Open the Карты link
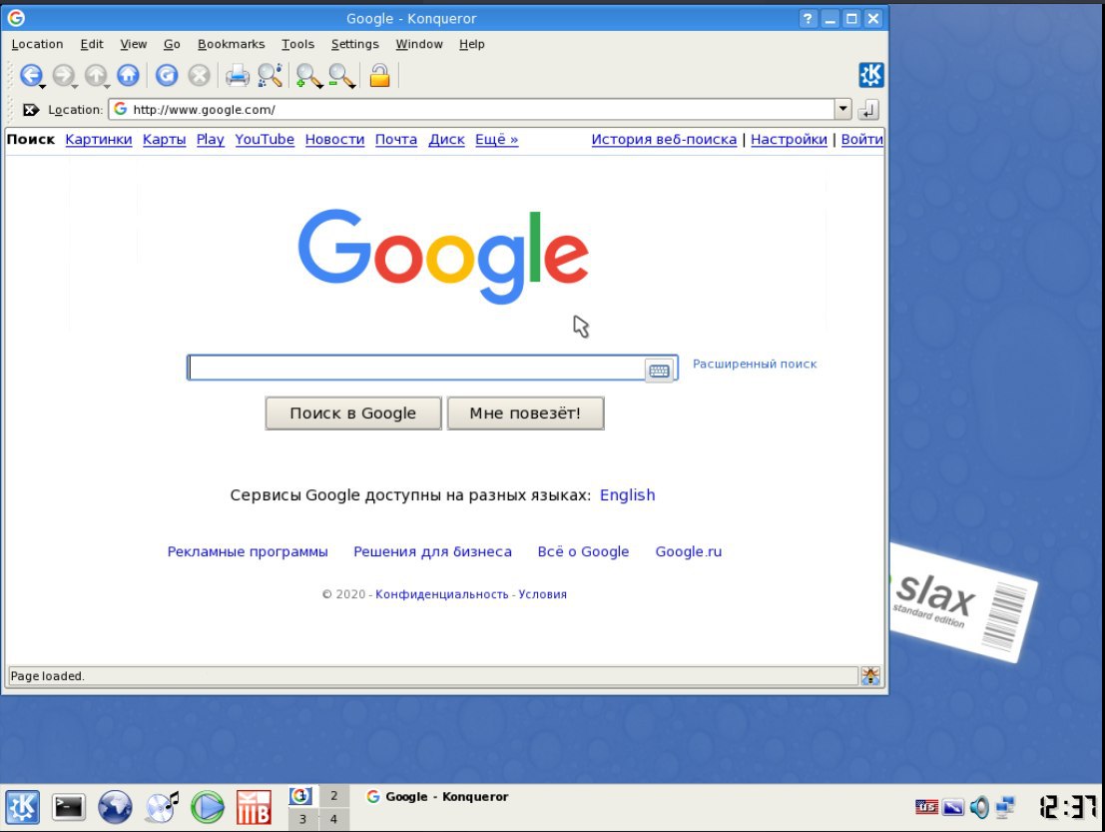Viewport: 1105px width, 832px height. pos(164,140)
